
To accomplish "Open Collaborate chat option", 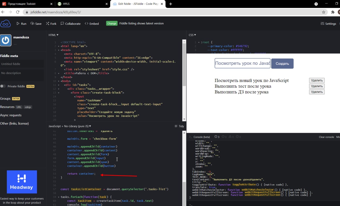I will (x=62, y=24).
